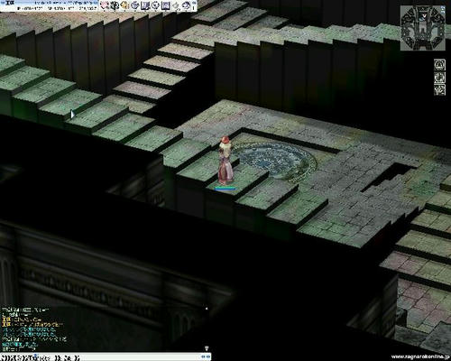The width and height of the screenshot is (451, 361).
Task: Click the minimap in the top-right corner
Action: point(422,28)
